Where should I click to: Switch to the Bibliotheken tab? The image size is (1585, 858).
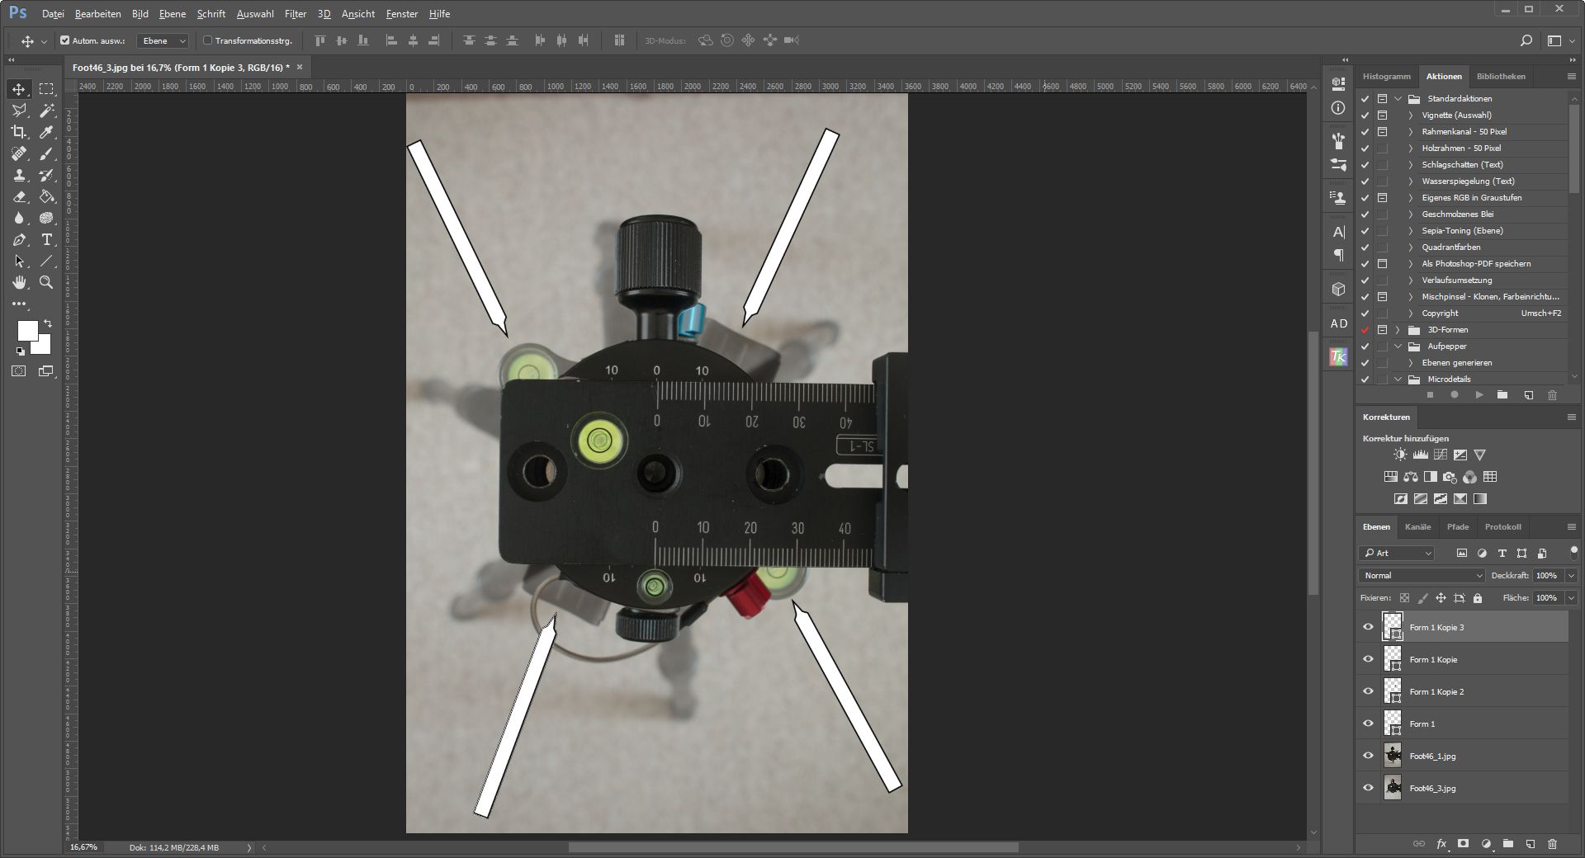(x=1501, y=77)
